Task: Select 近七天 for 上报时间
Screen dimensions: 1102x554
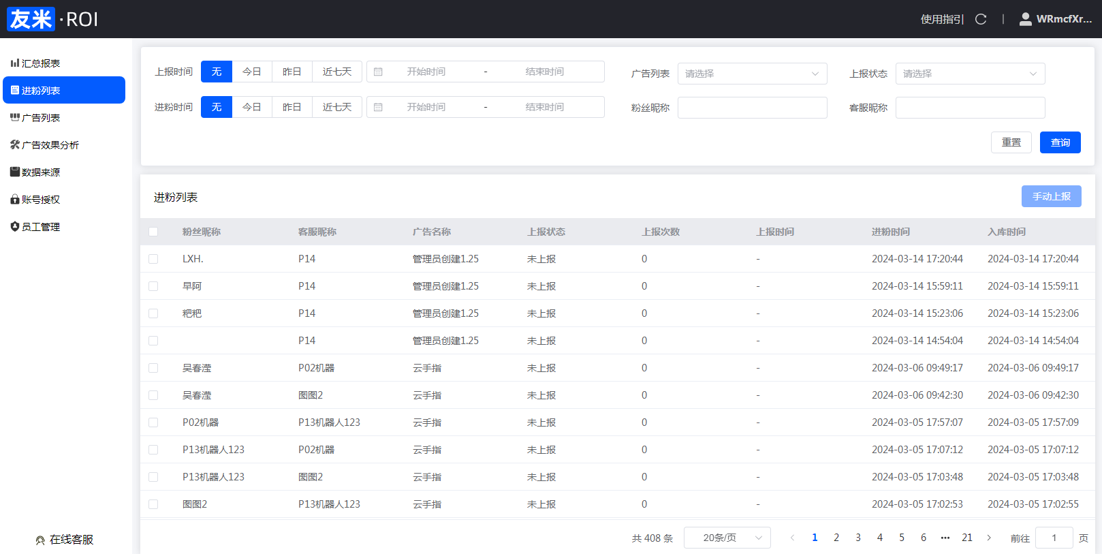Action: pyautogui.click(x=337, y=72)
